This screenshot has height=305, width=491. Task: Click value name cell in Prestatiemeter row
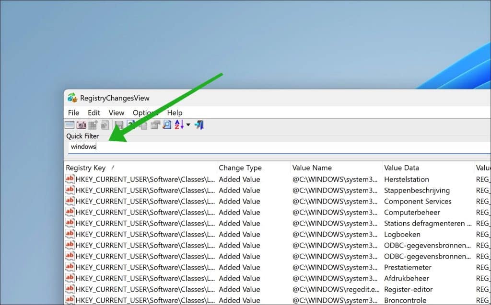click(x=335, y=268)
